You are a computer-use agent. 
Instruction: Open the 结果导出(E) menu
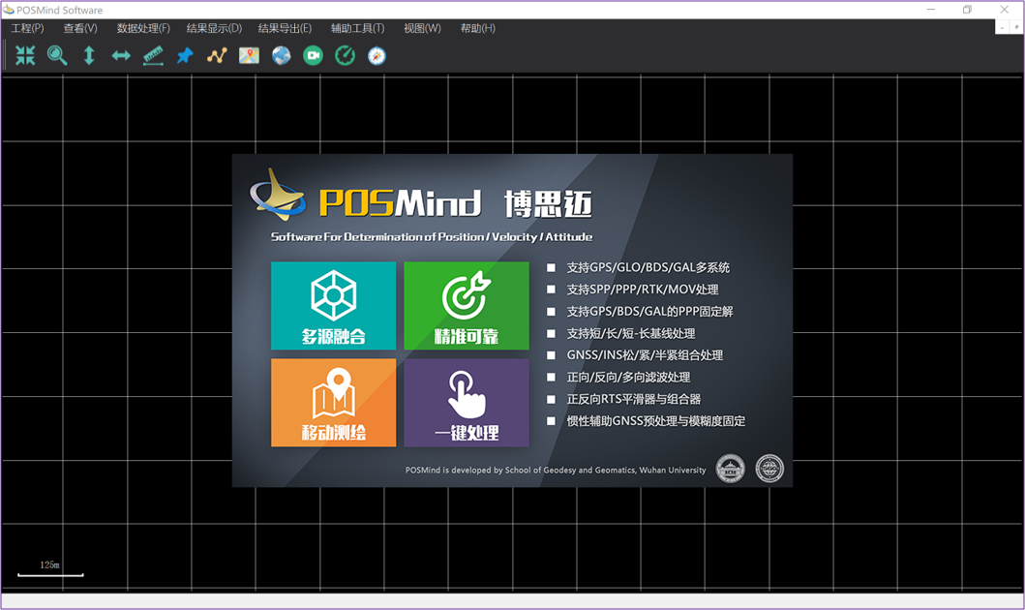coord(285,28)
